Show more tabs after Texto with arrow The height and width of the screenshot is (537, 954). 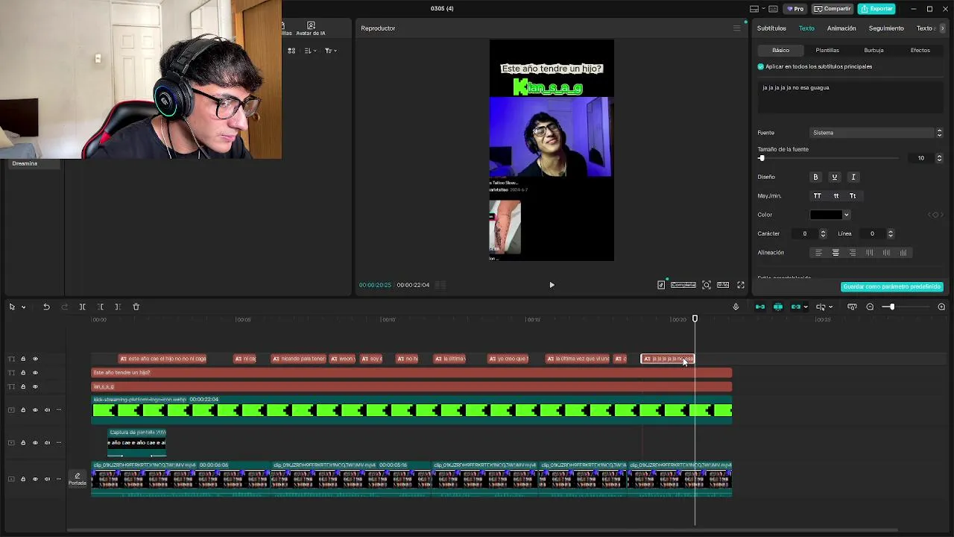(942, 28)
